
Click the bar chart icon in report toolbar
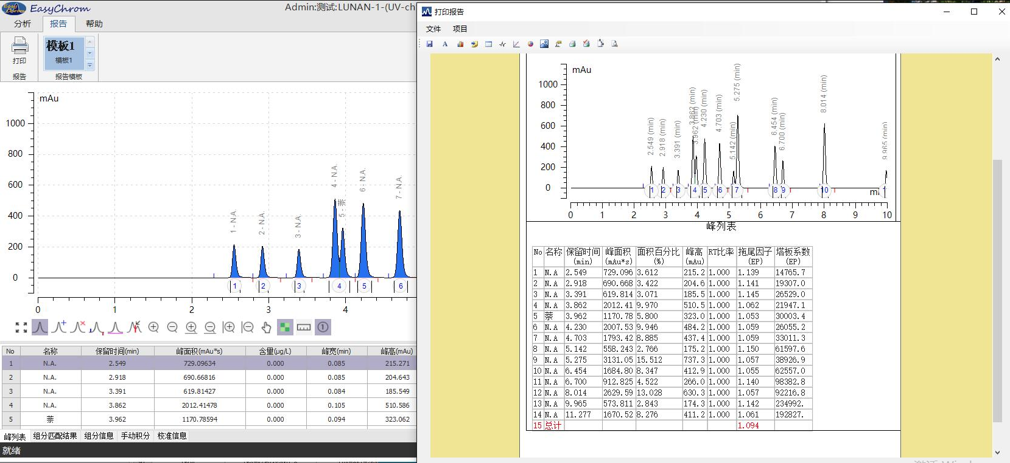(x=460, y=44)
